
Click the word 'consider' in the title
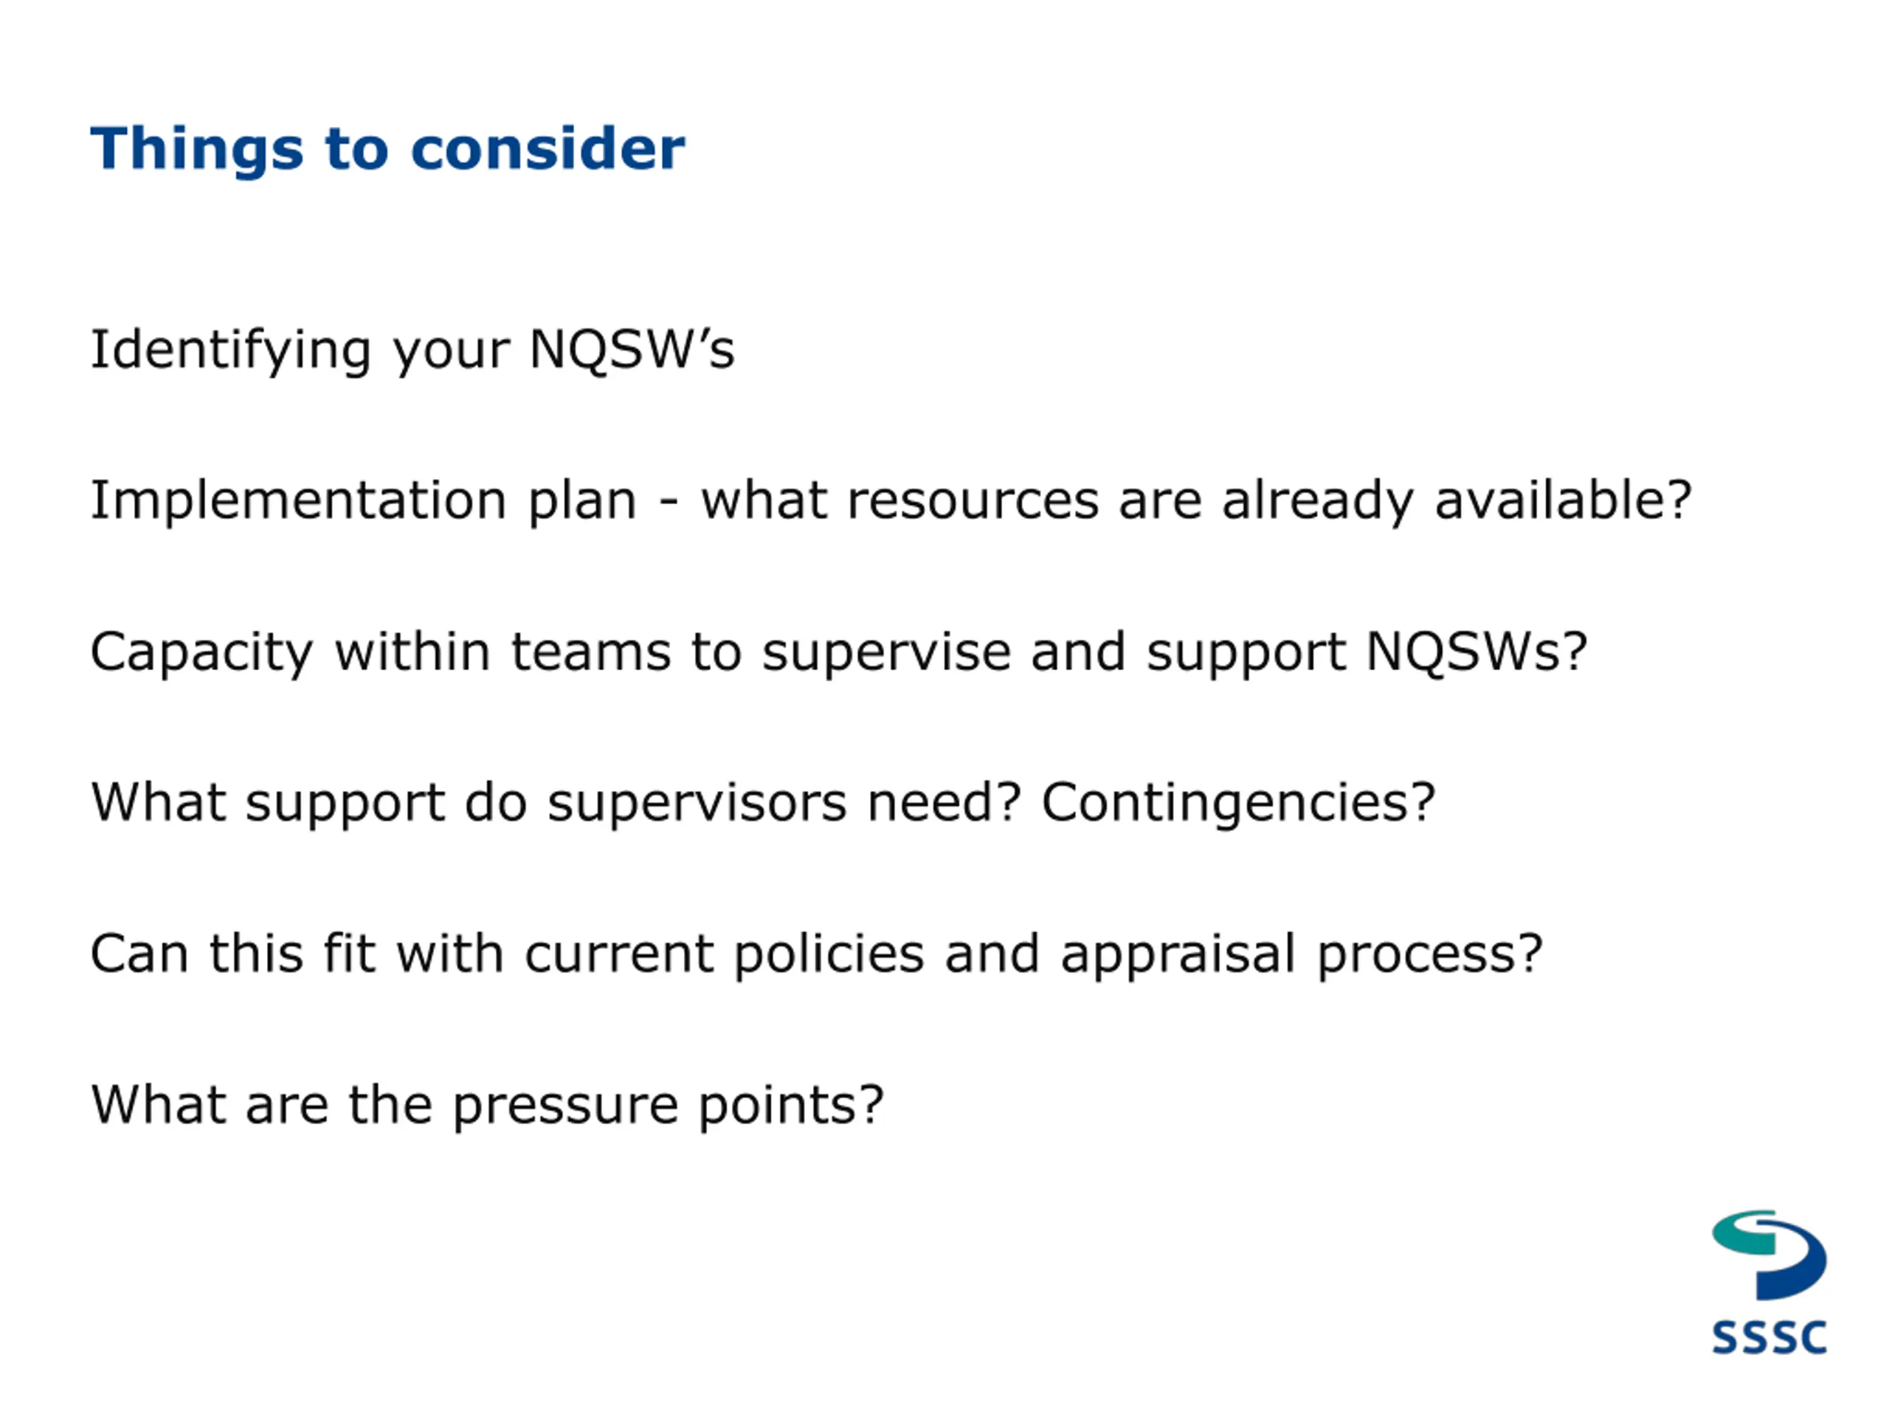pos(548,148)
